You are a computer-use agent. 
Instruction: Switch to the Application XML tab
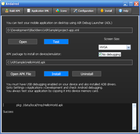pyautogui.click(x=38, y=11)
